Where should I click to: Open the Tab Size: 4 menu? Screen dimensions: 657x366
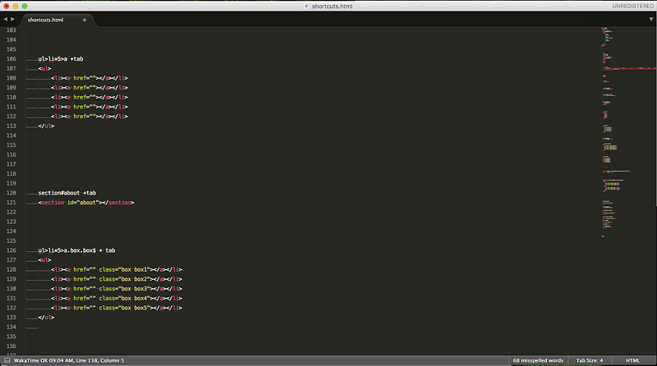589,360
